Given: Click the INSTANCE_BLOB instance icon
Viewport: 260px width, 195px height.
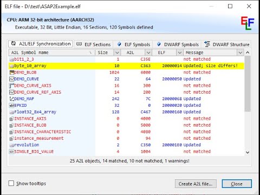Looking at the screenshot, I should pyautogui.click(x=12, y=125).
